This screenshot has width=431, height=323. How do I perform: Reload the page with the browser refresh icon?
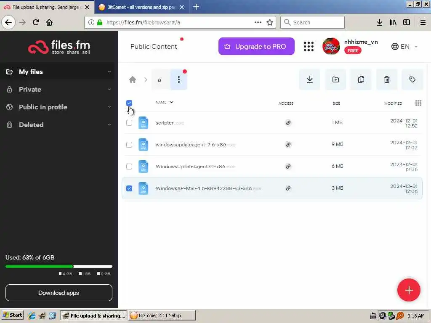pos(36,22)
